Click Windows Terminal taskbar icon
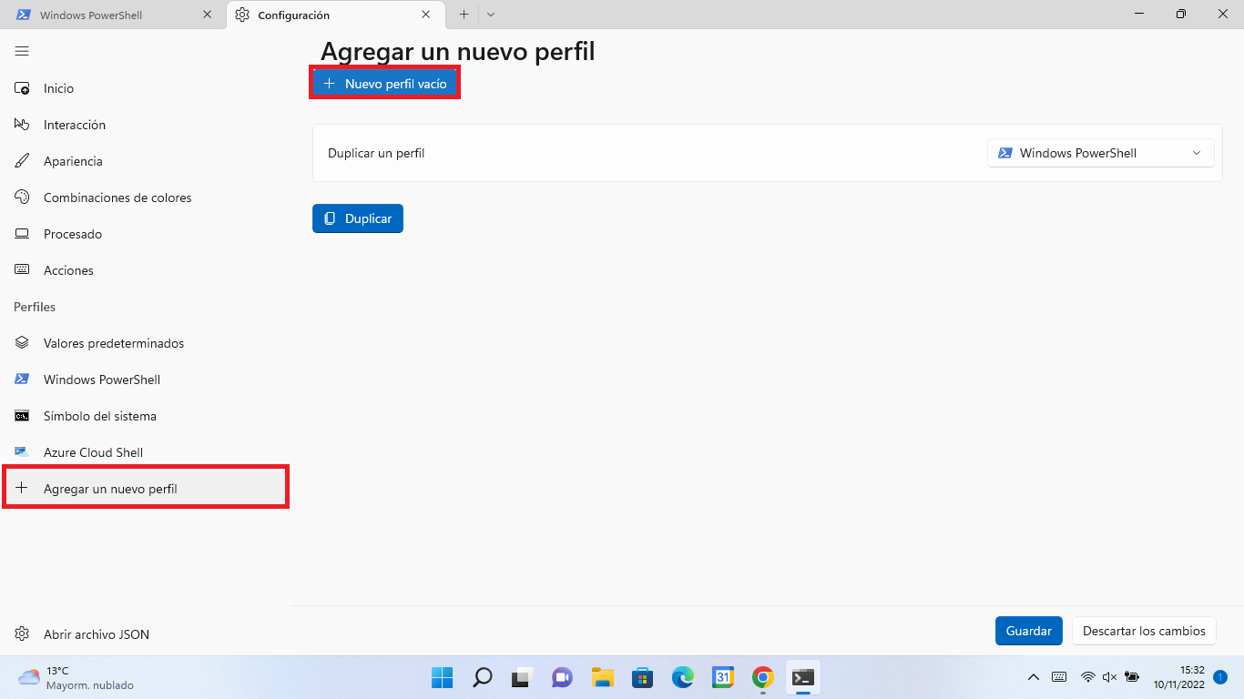 (803, 677)
